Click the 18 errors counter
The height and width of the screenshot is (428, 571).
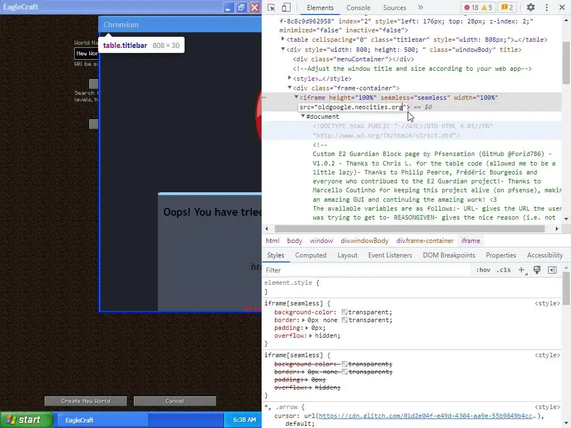click(472, 8)
